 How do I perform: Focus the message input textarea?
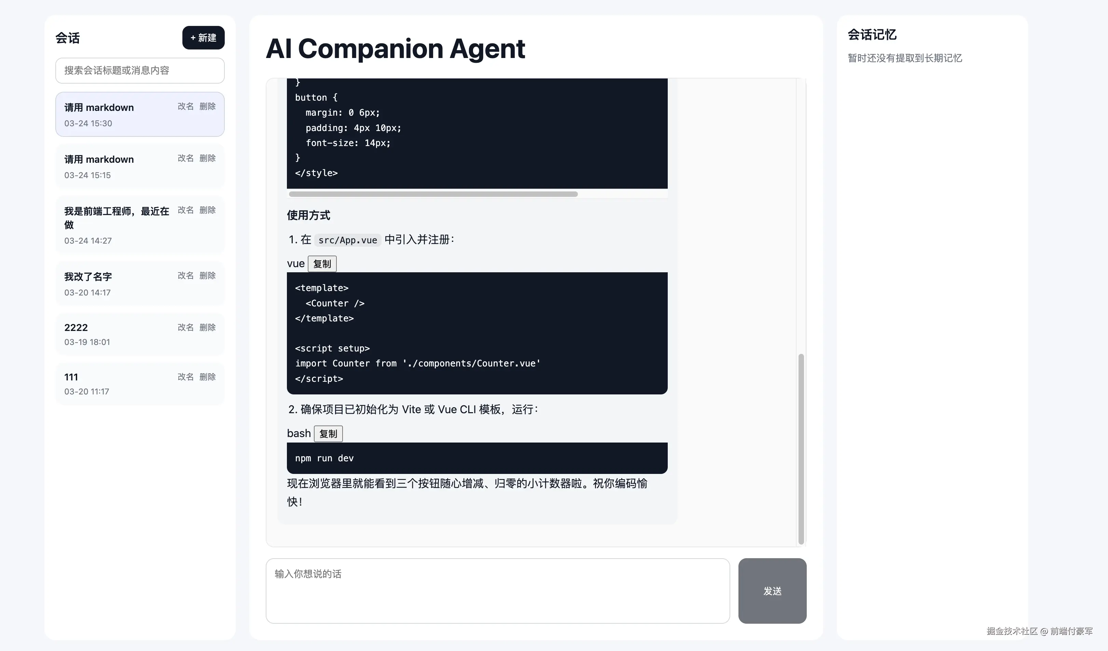coord(497,591)
